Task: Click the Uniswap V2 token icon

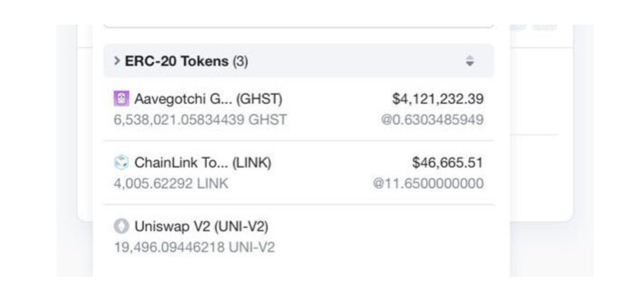Action: tap(118, 226)
